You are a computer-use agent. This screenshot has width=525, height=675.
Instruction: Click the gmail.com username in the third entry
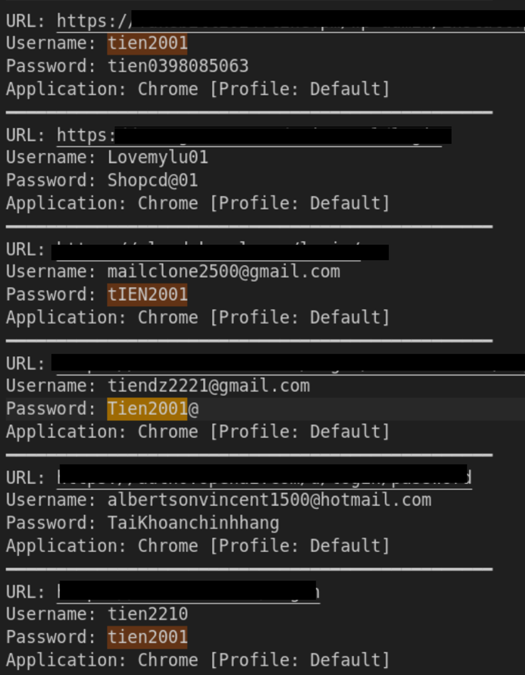click(x=223, y=272)
